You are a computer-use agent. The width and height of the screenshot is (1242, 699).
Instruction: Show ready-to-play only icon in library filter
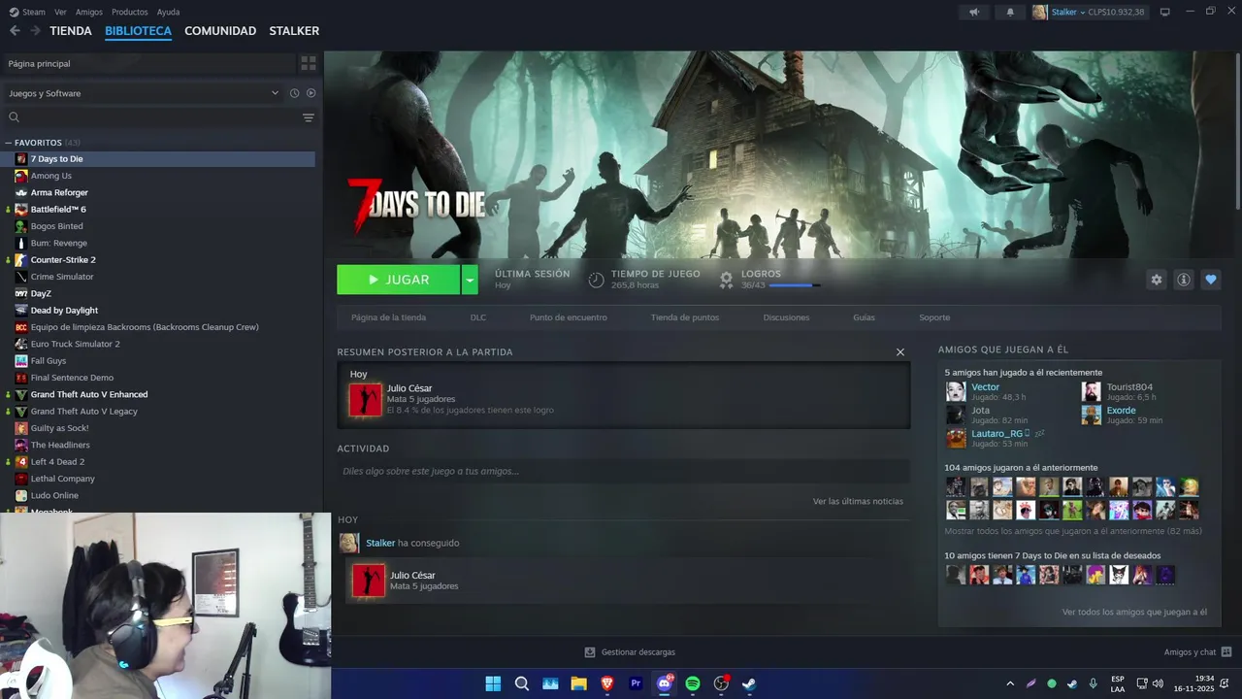tap(311, 93)
